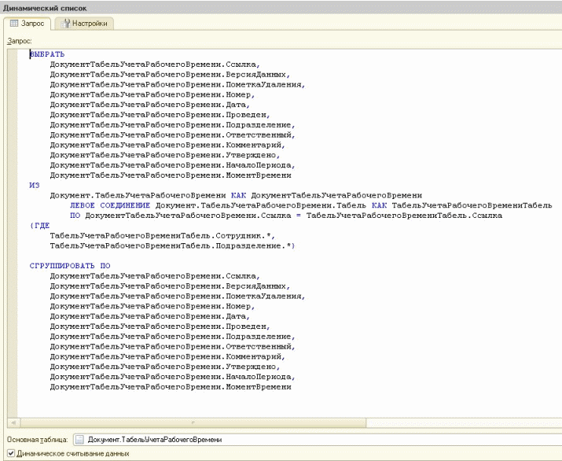
Task: Click the Запрос: label
Action: (x=20, y=41)
